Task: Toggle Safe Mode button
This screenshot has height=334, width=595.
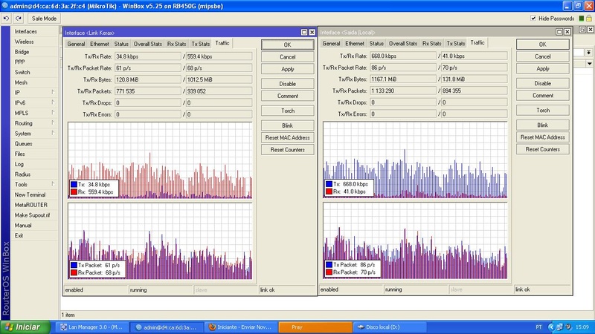Action: [x=44, y=18]
